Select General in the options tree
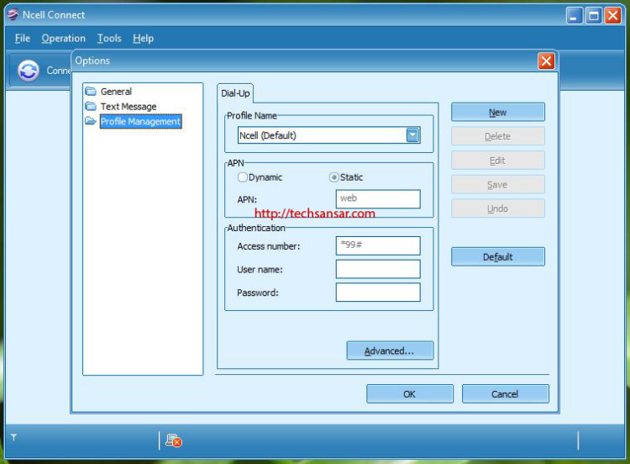 [116, 92]
